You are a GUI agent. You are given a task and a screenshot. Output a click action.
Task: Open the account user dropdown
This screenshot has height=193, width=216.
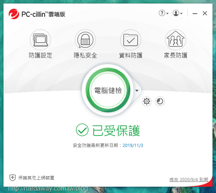coord(177,13)
